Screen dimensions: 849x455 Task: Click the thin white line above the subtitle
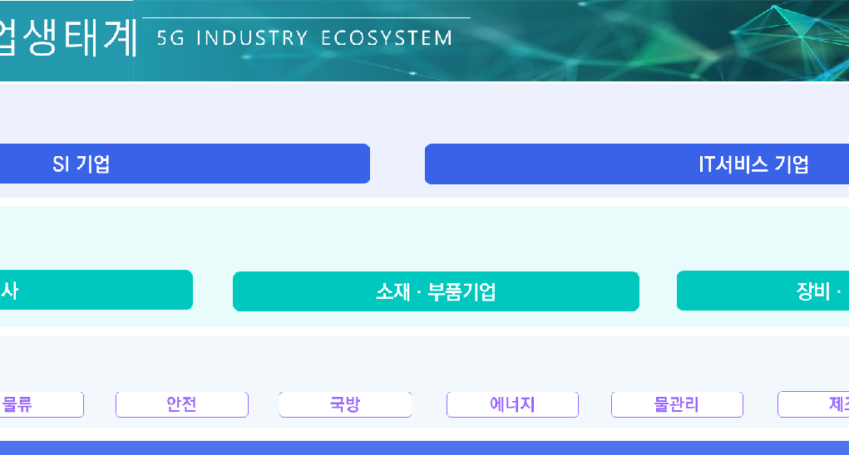pyautogui.click(x=307, y=17)
